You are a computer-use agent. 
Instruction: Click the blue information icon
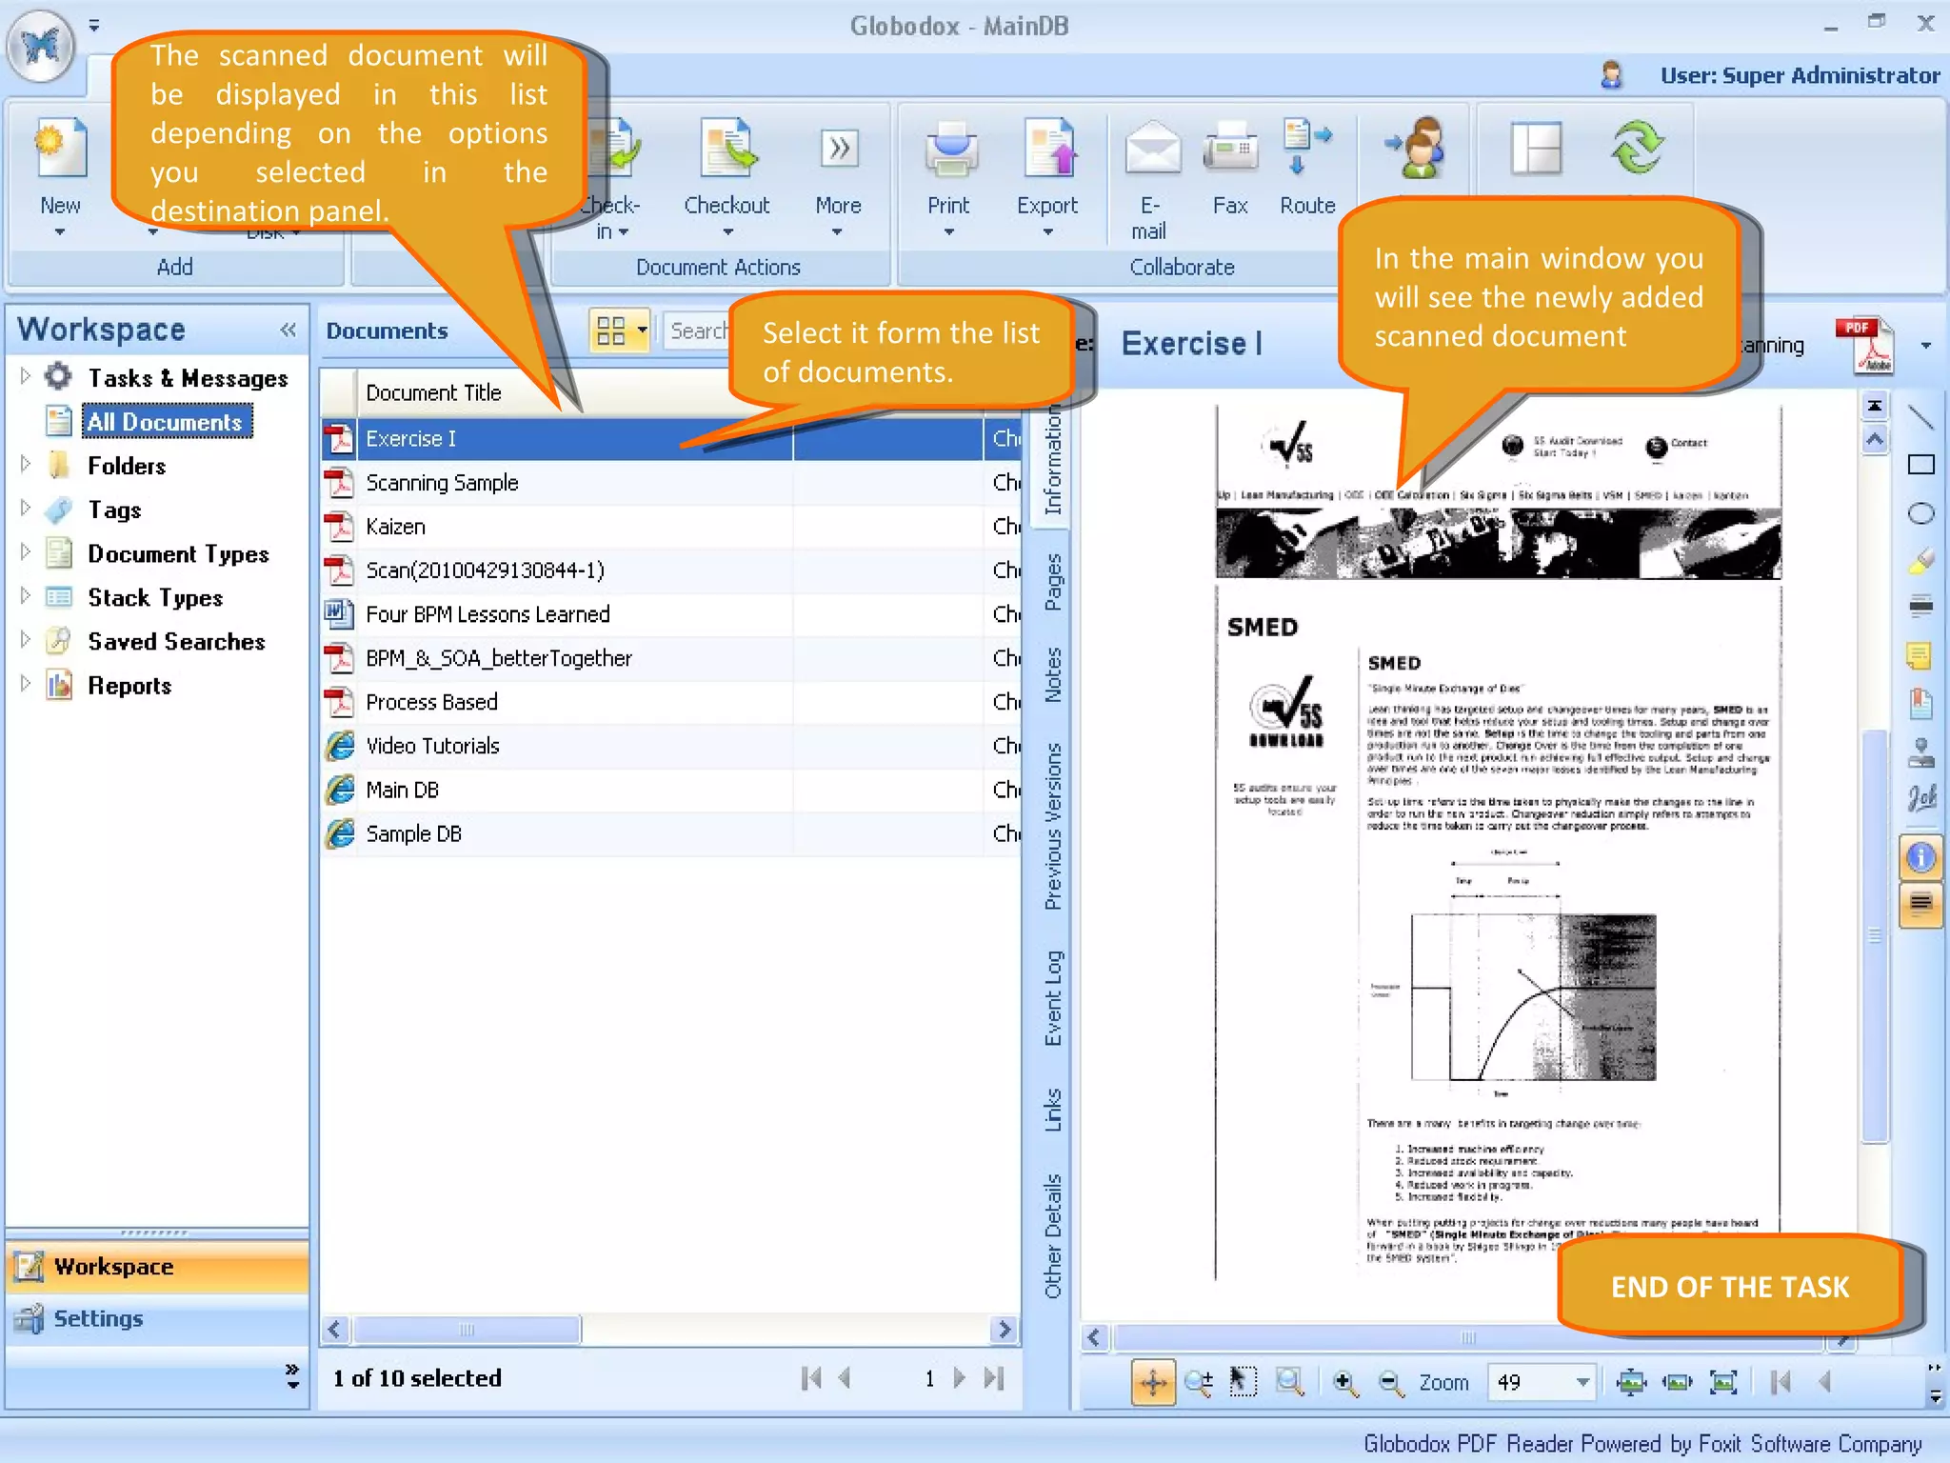pyautogui.click(x=1921, y=858)
